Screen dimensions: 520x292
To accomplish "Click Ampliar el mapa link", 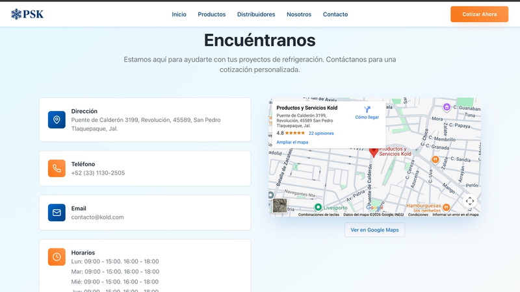I will point(292,142).
